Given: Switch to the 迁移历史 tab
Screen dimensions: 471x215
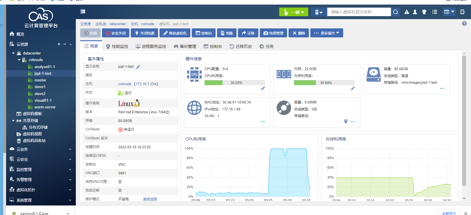Looking at the screenshot, I should (241, 46).
